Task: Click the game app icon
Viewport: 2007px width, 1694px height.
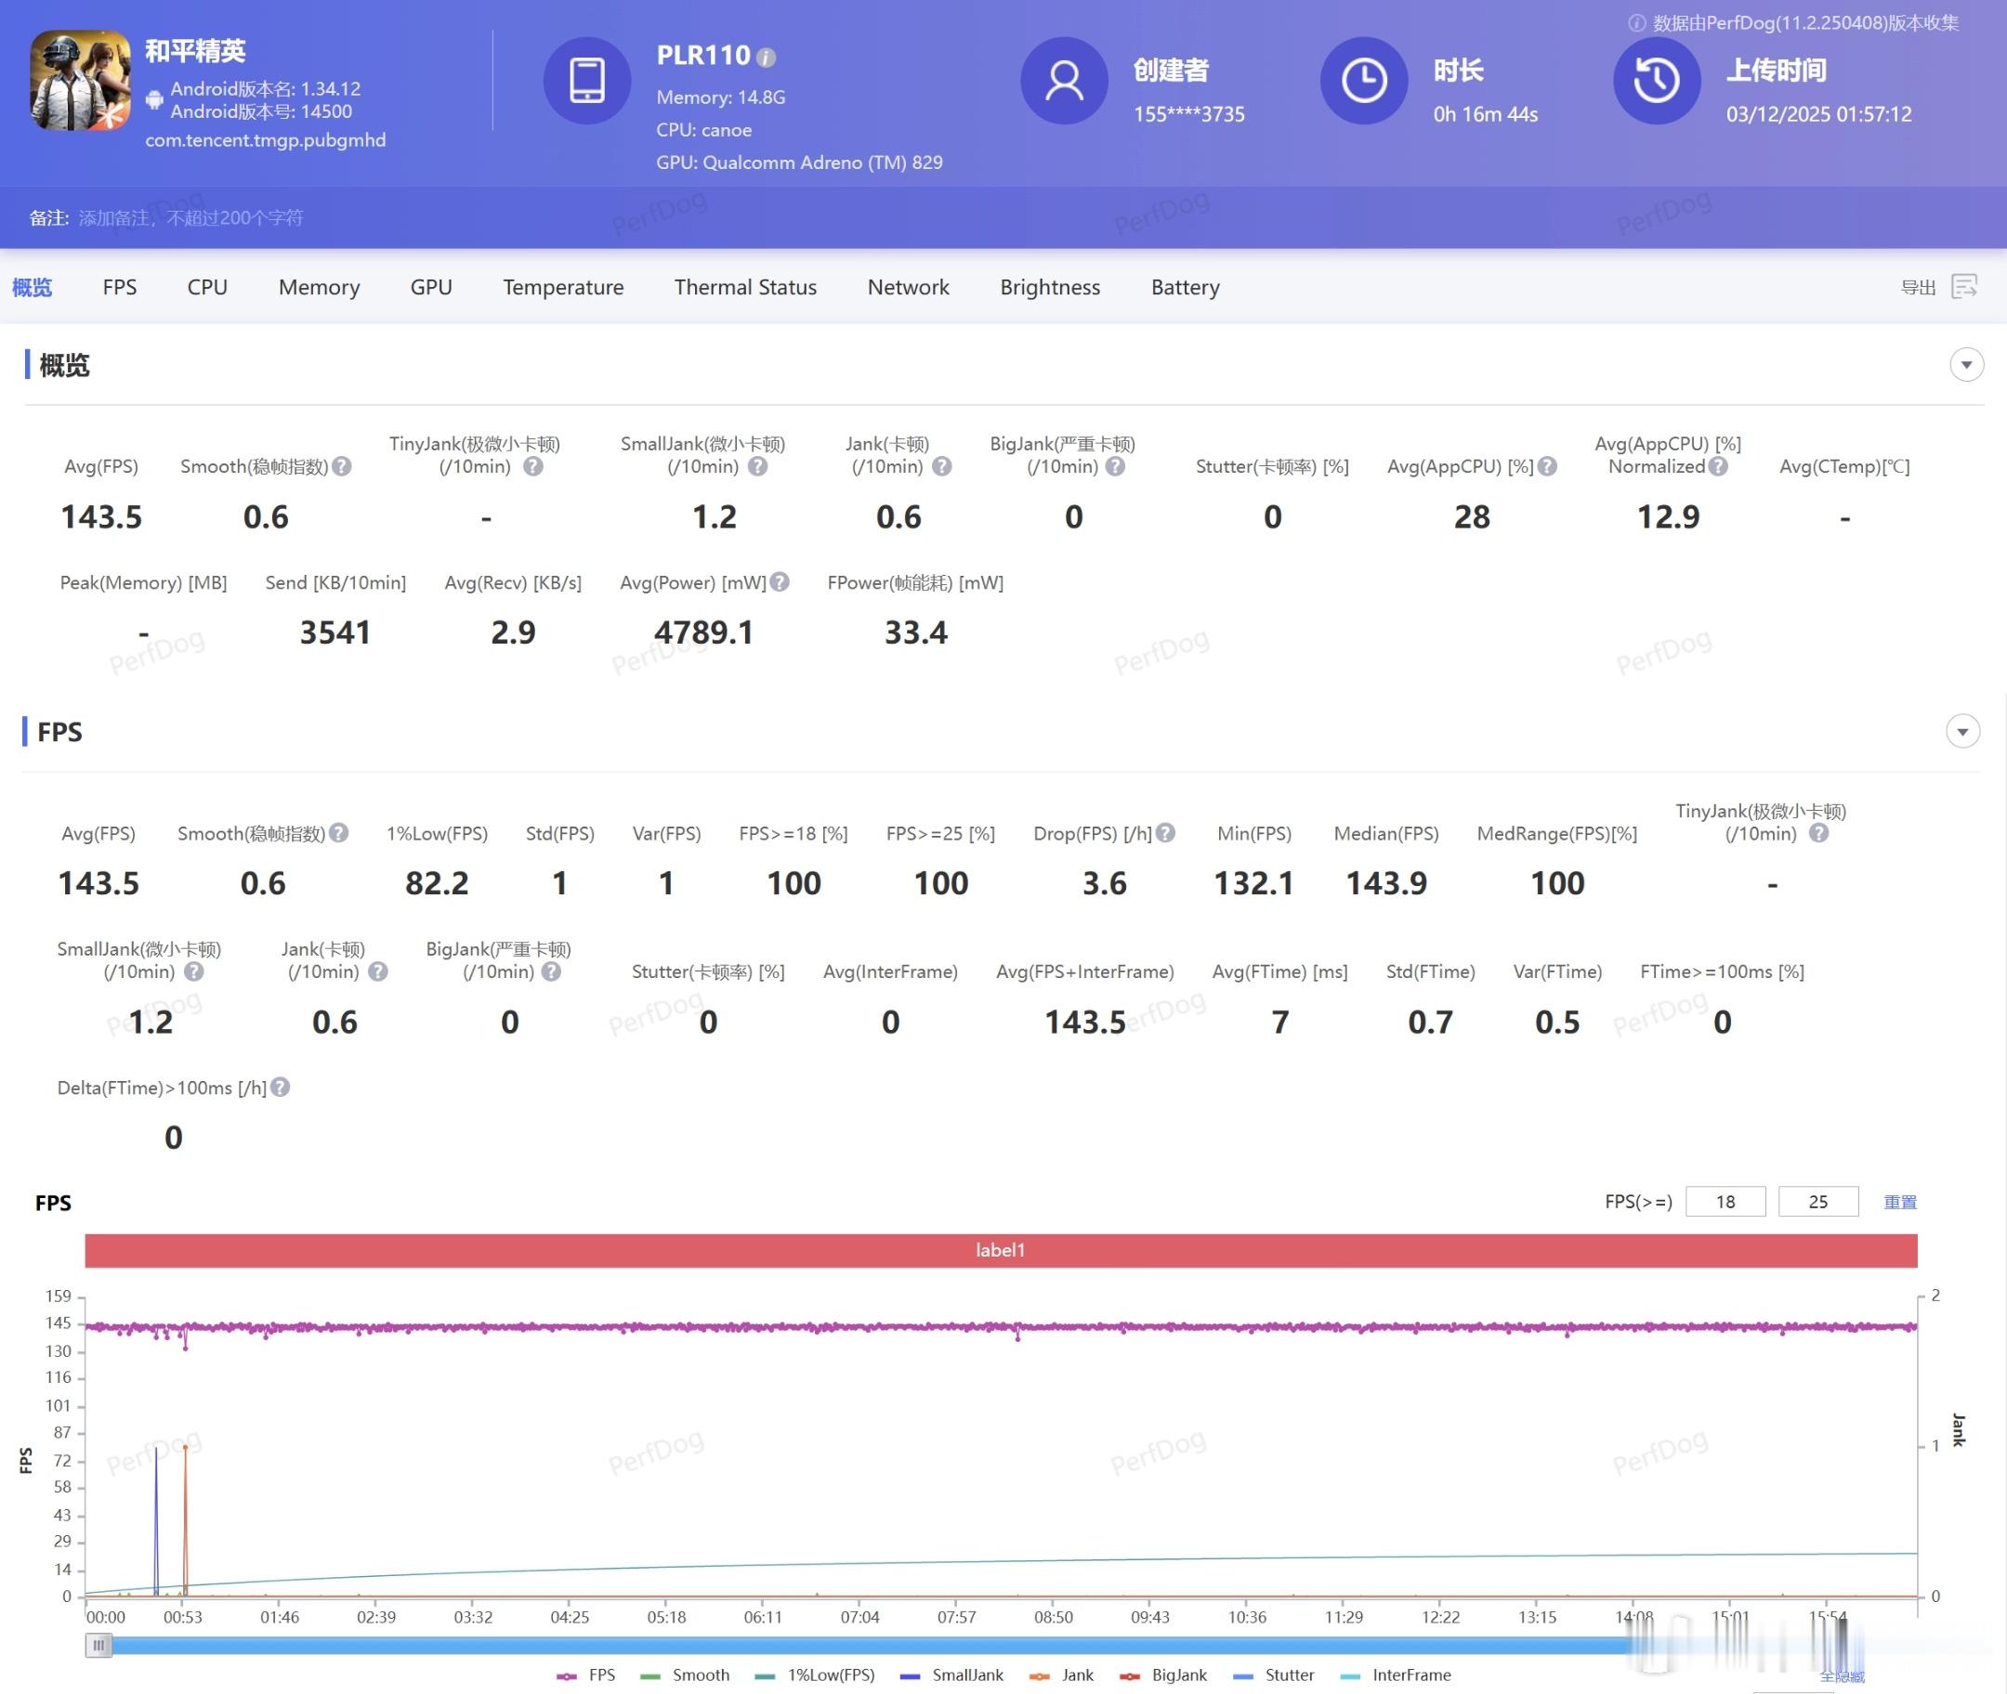Action: pos(81,81)
